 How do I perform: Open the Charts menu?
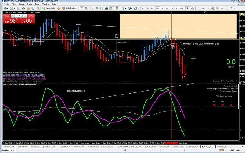29,4
